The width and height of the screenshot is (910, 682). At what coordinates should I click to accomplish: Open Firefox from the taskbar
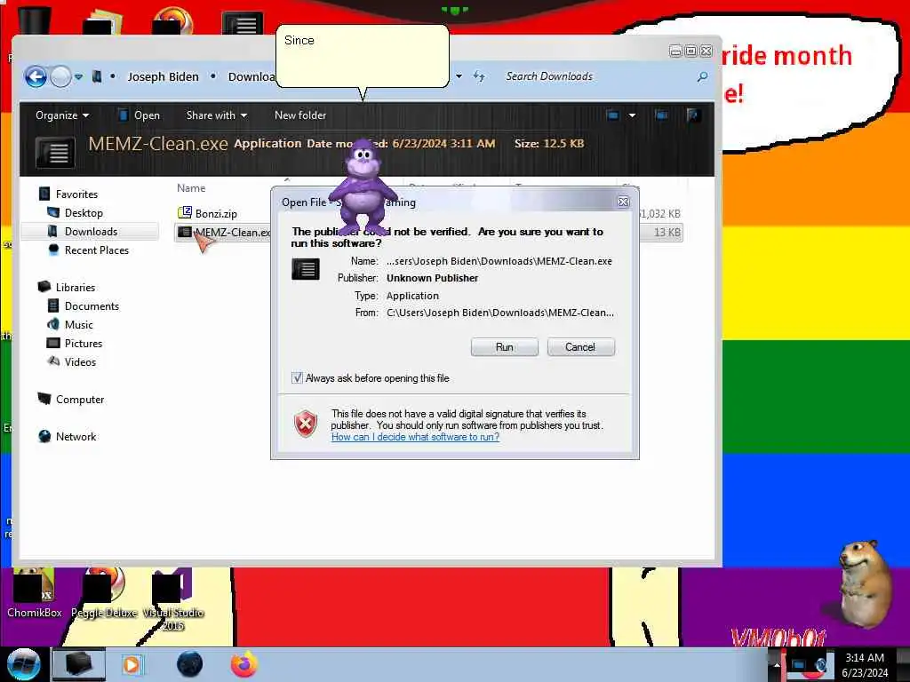point(244,664)
